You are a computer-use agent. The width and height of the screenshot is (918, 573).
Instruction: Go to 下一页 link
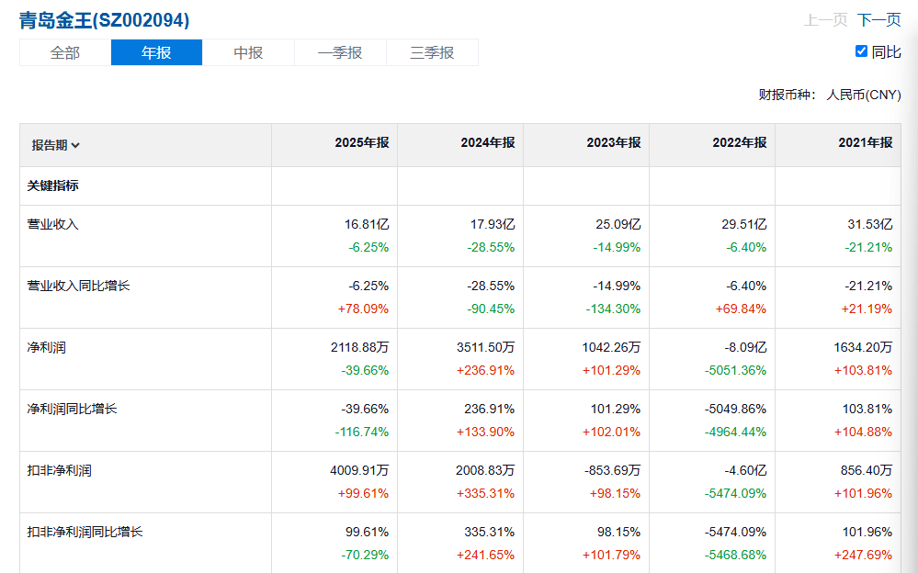click(878, 20)
